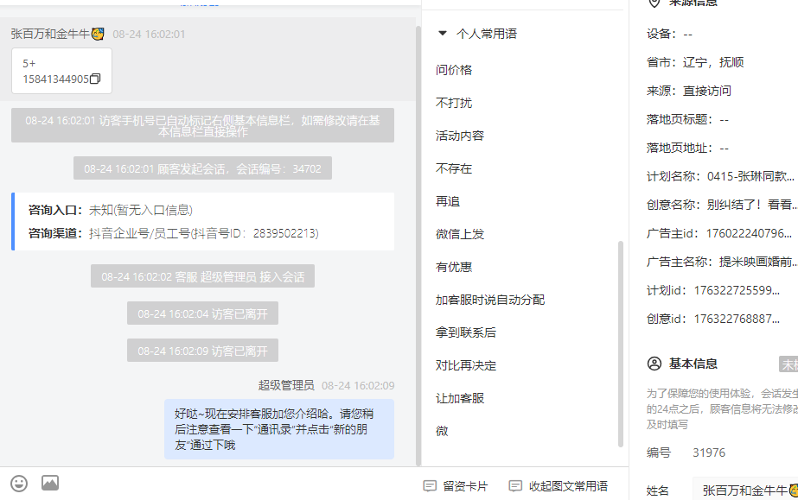
Task: Click 计划id 176322725599 row
Action: pyautogui.click(x=713, y=290)
